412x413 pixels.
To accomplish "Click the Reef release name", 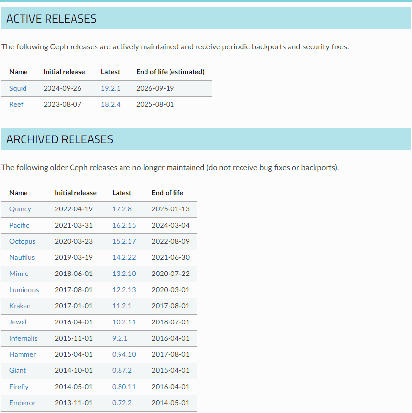I will [16, 104].
